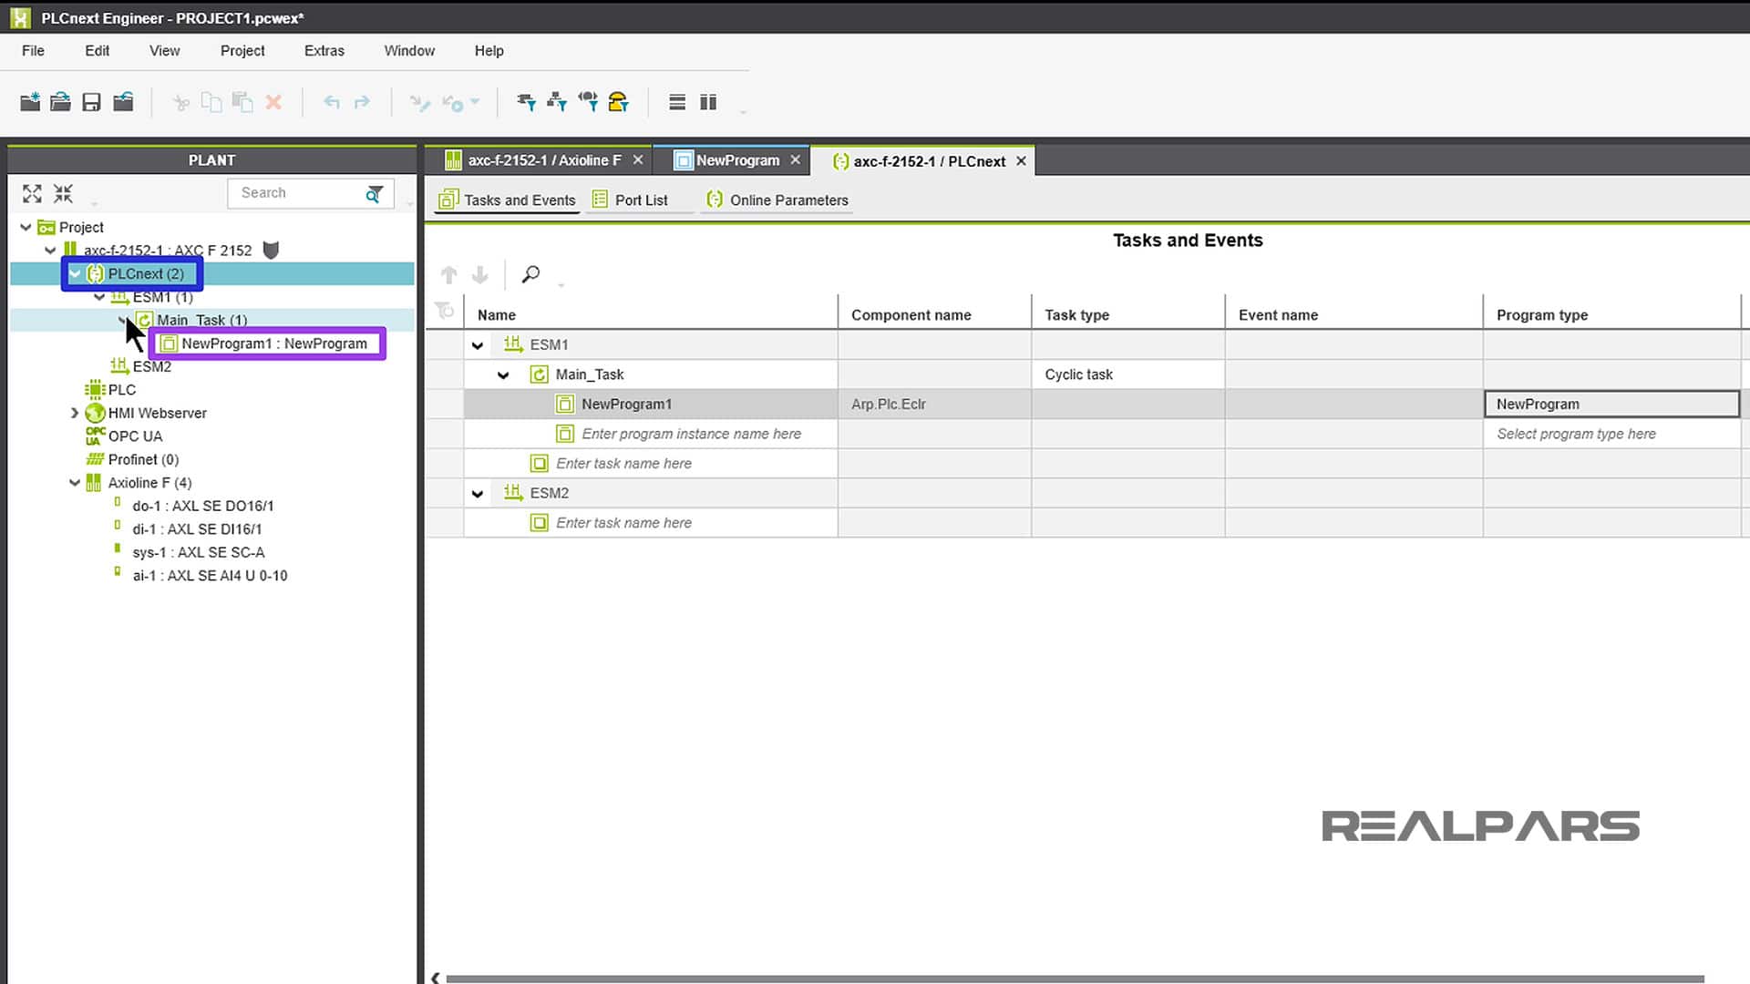Click the Cut scissors icon
1750x984 pixels.
point(180,103)
